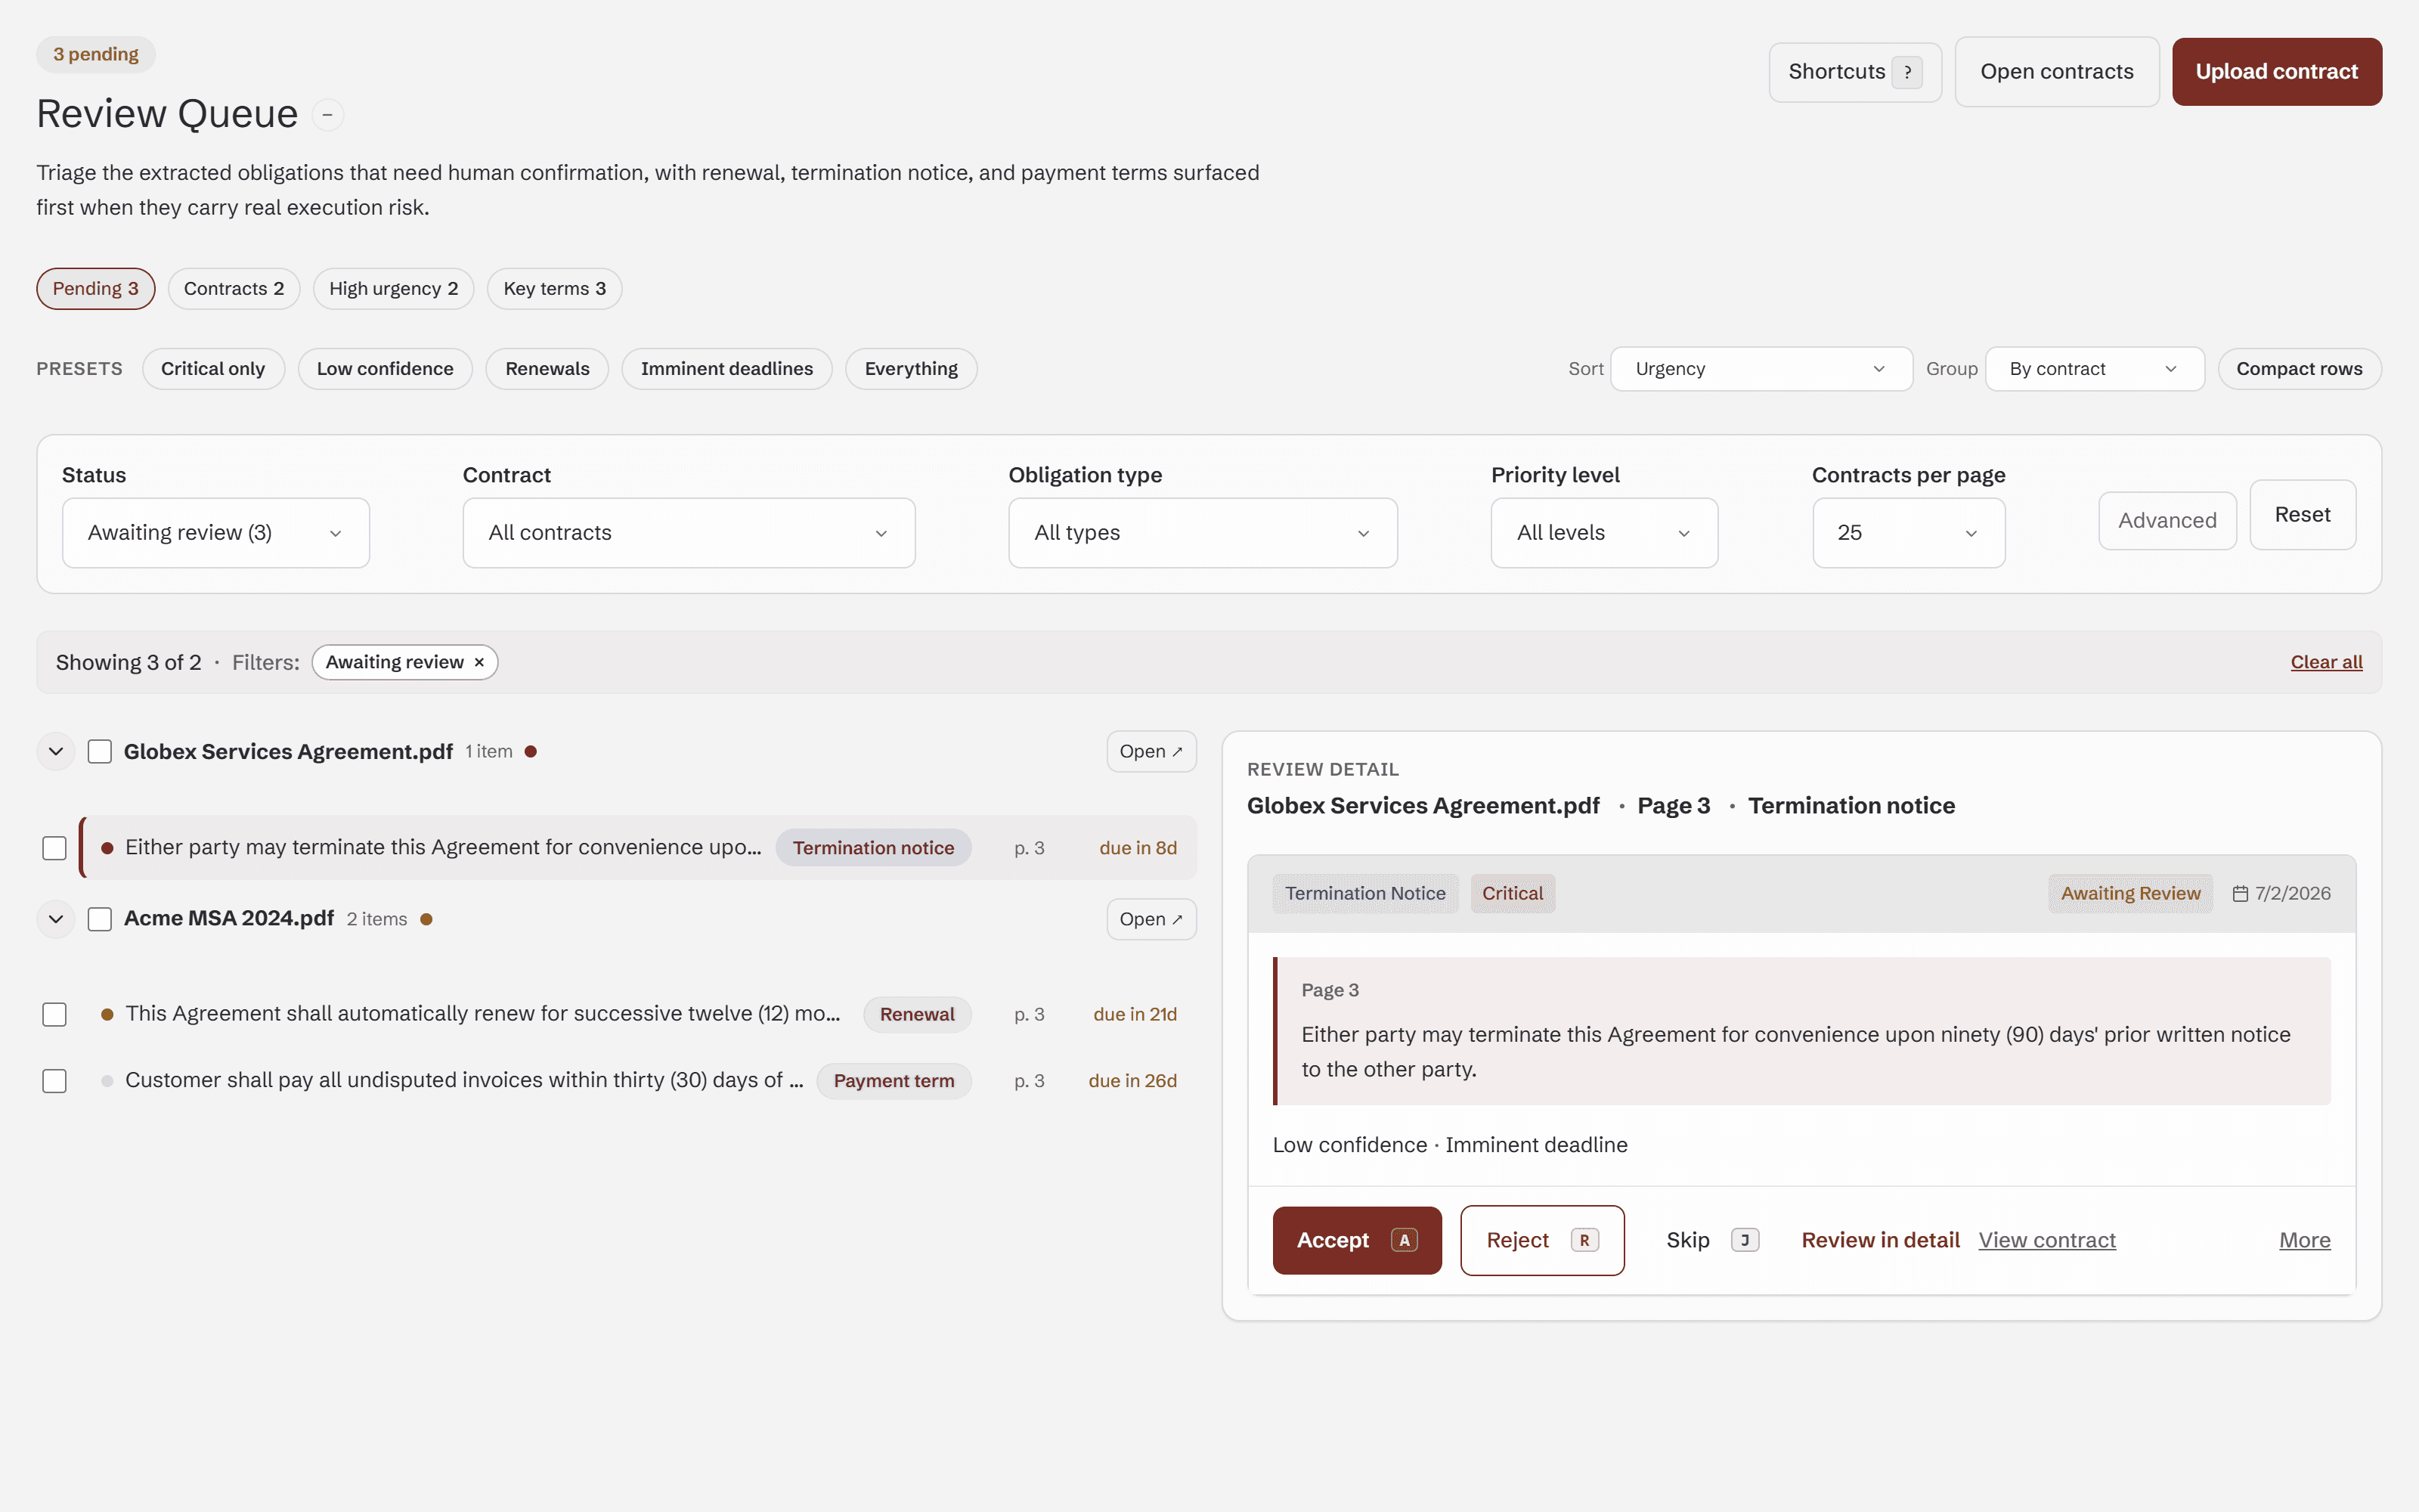The image size is (2419, 1512).
Task: Remove the Awaiting review filter chip via its x
Action: pos(479,662)
